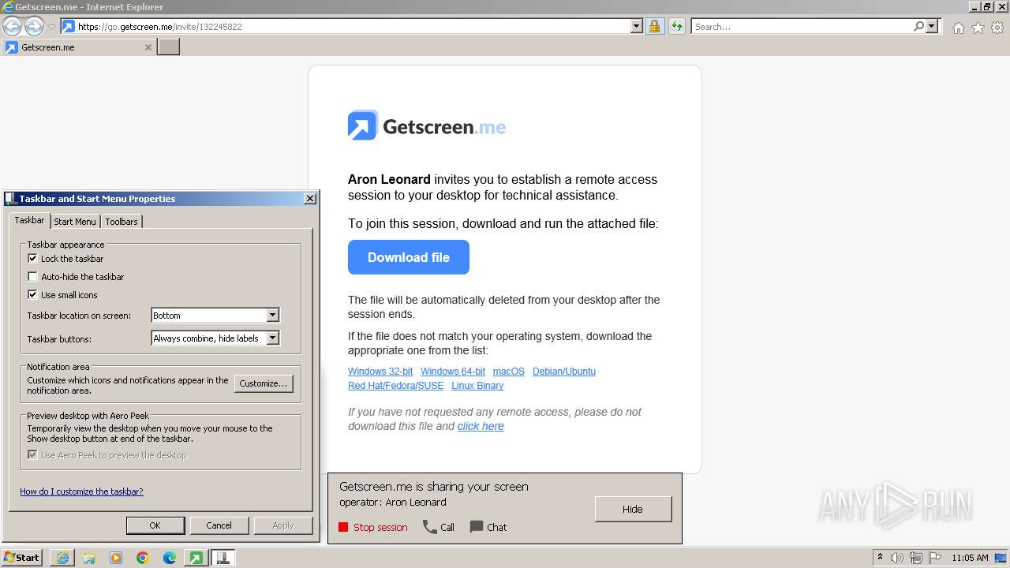Image resolution: width=1010 pixels, height=568 pixels.
Task: Click the network tray icon
Action: coord(916,558)
